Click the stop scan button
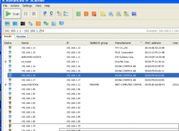The width and height of the screenshot is (179, 131). pyautogui.click(x=34, y=14)
